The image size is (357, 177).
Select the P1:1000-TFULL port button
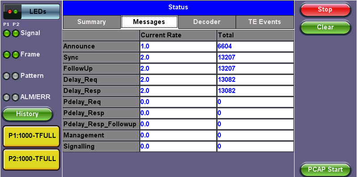point(31,136)
